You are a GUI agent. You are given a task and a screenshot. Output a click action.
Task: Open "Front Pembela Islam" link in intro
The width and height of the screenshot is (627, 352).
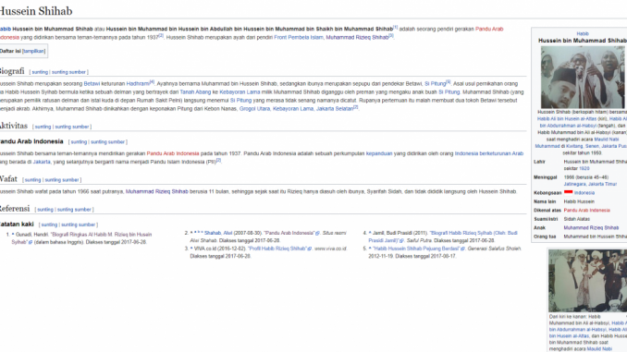pyautogui.click(x=299, y=37)
